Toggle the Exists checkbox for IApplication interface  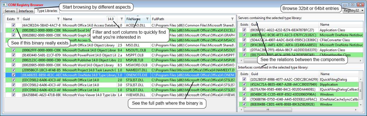[x=244, y=84]
